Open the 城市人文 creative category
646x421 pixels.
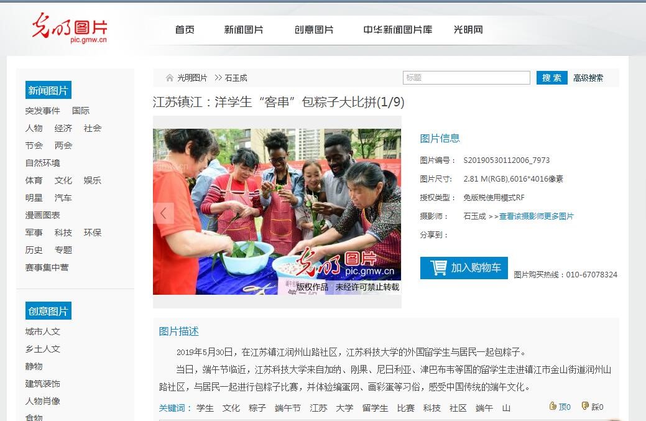[x=42, y=331]
